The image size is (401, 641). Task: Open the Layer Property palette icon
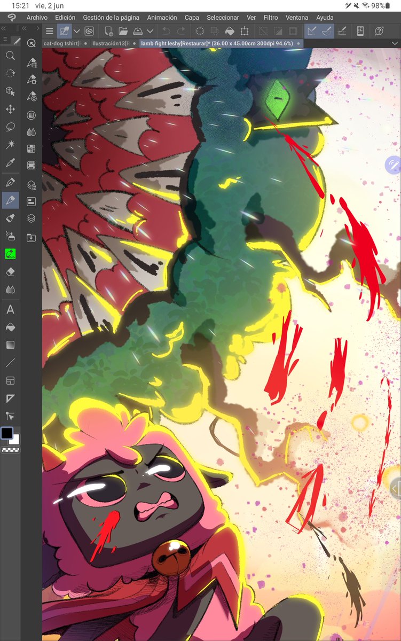pos(32,201)
